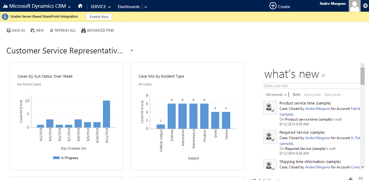Click the Enable Now button
The image size is (369, 180).
[x=99, y=17]
